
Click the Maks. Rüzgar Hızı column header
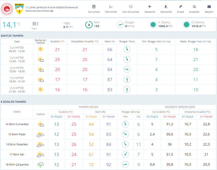196,41
